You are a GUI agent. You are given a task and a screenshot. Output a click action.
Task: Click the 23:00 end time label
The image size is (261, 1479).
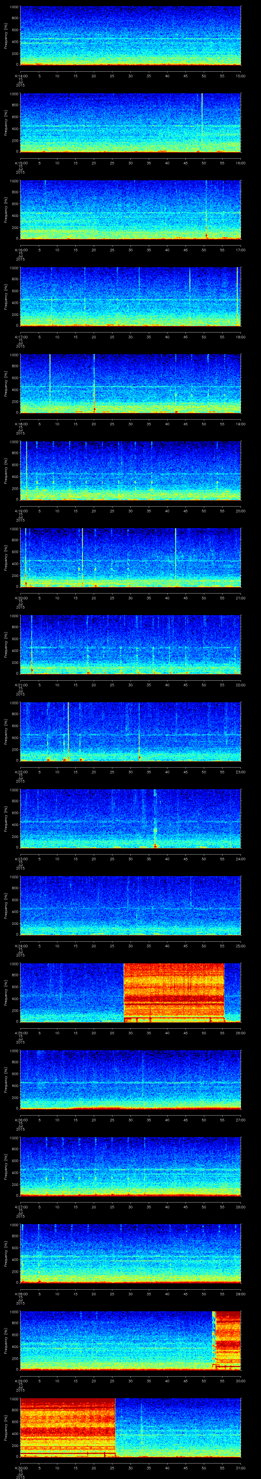click(x=241, y=772)
